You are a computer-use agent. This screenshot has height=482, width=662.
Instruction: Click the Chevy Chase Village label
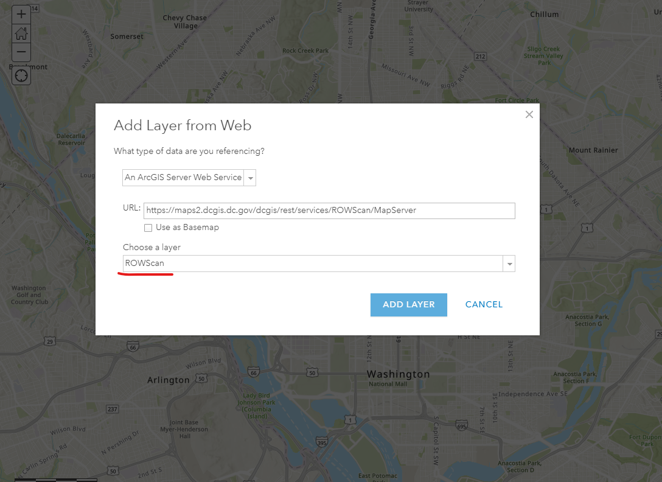[x=184, y=21]
